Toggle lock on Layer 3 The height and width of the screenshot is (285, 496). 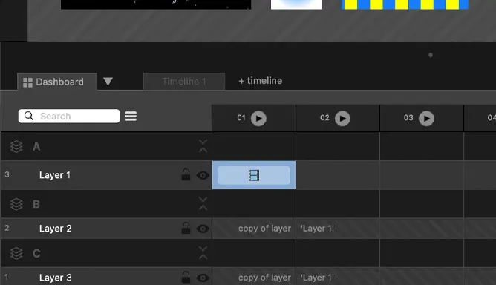(x=186, y=277)
